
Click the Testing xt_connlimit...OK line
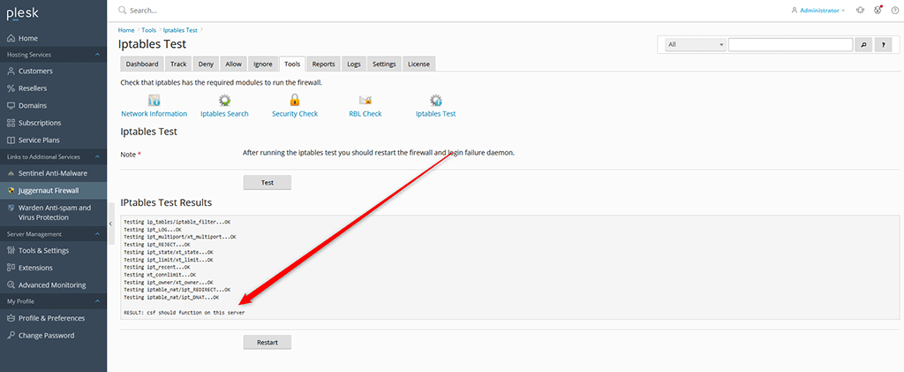coord(161,275)
